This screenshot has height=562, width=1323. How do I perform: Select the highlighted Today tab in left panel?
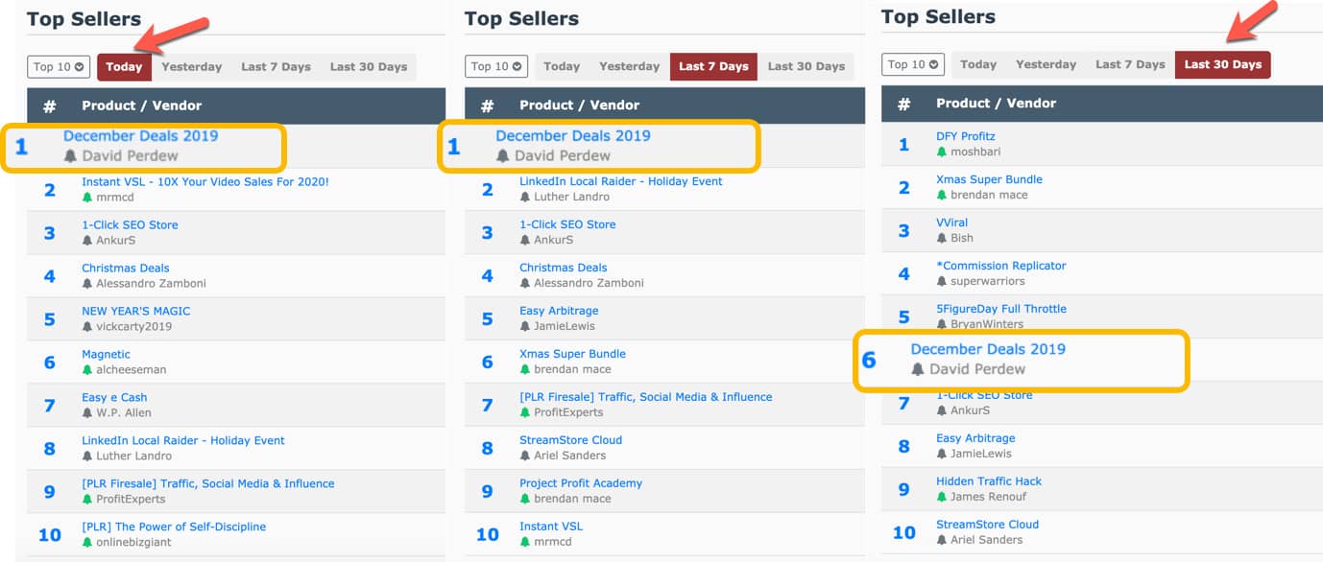[124, 67]
